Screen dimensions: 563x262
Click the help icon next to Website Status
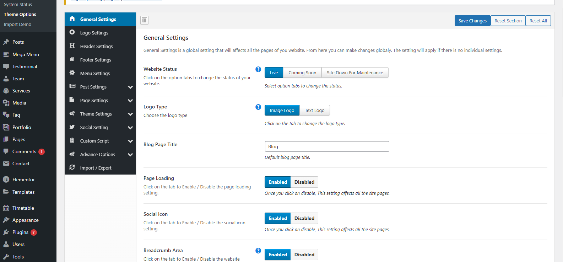pyautogui.click(x=258, y=69)
